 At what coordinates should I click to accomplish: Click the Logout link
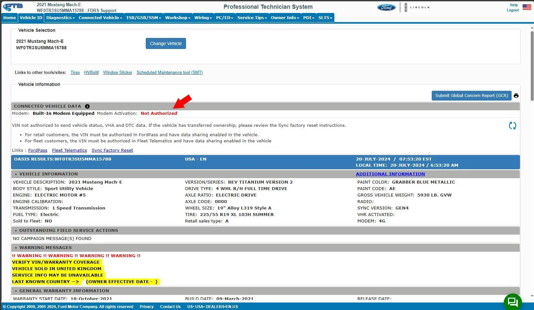coord(513,10)
